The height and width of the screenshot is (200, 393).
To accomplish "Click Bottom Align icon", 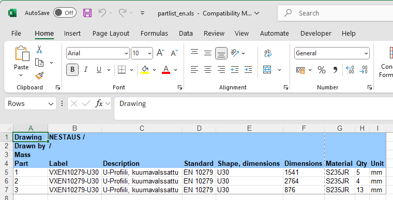I will tap(221, 53).
